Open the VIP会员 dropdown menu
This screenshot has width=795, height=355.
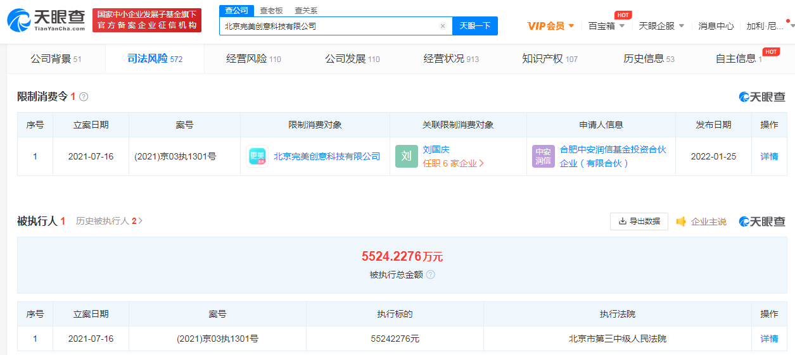coord(550,26)
